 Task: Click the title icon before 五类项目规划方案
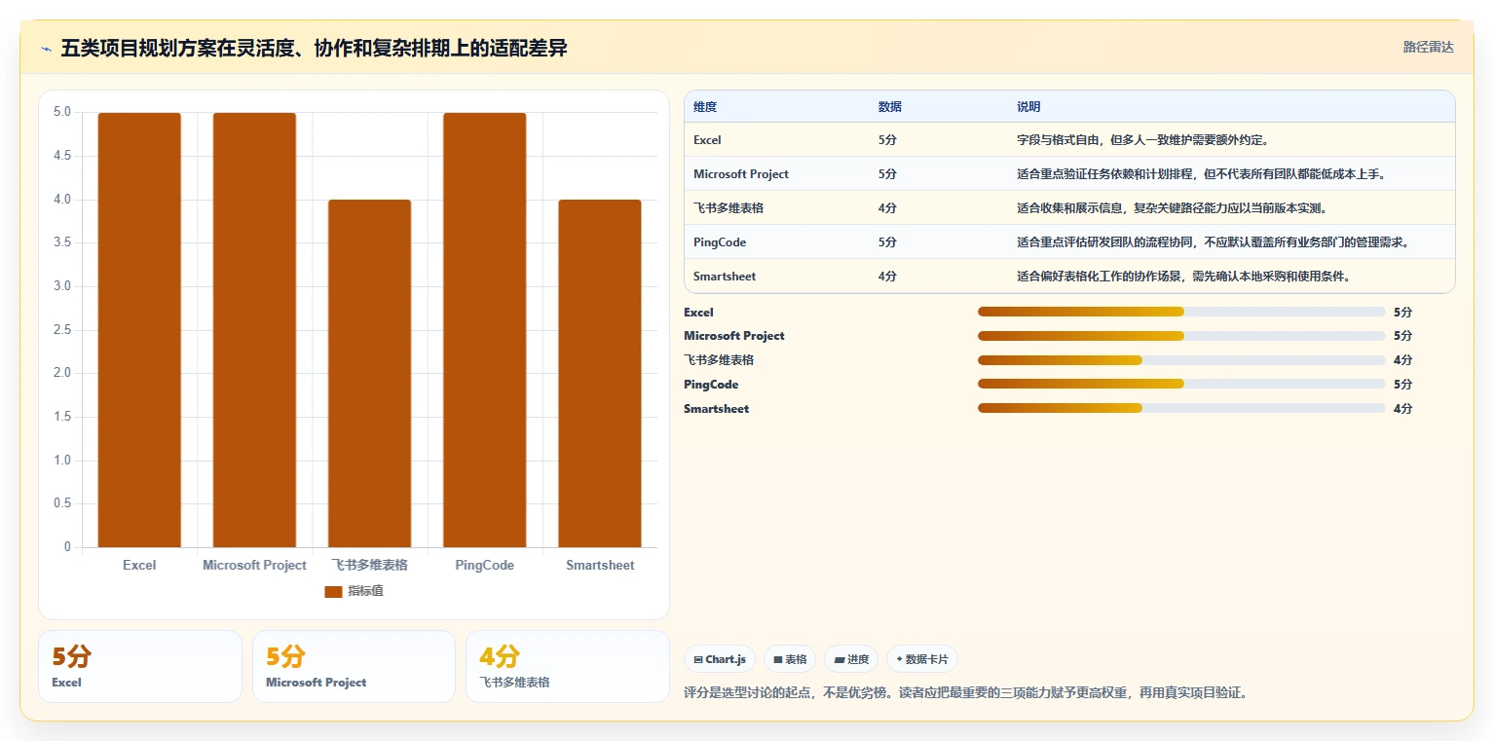click(46, 49)
